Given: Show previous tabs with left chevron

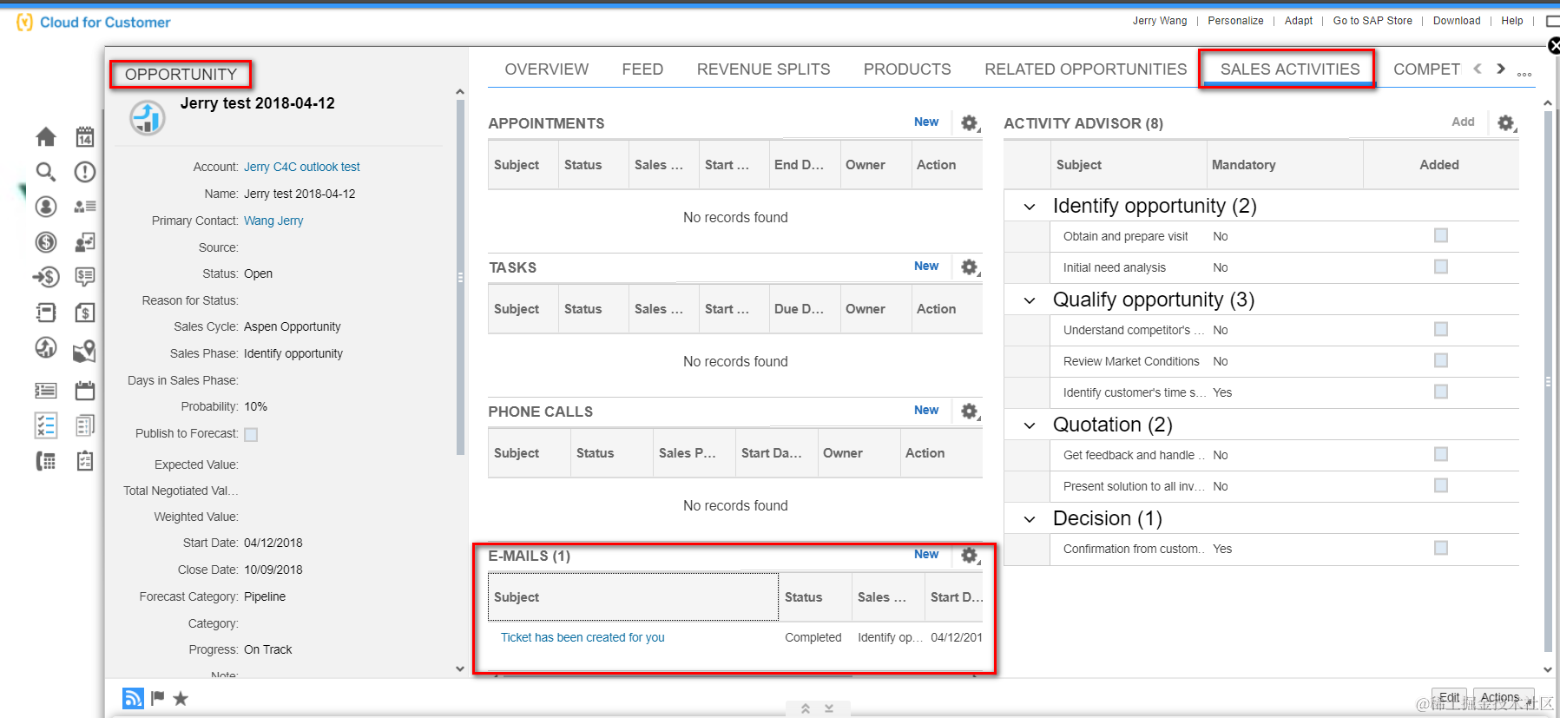Looking at the screenshot, I should point(1478,69).
